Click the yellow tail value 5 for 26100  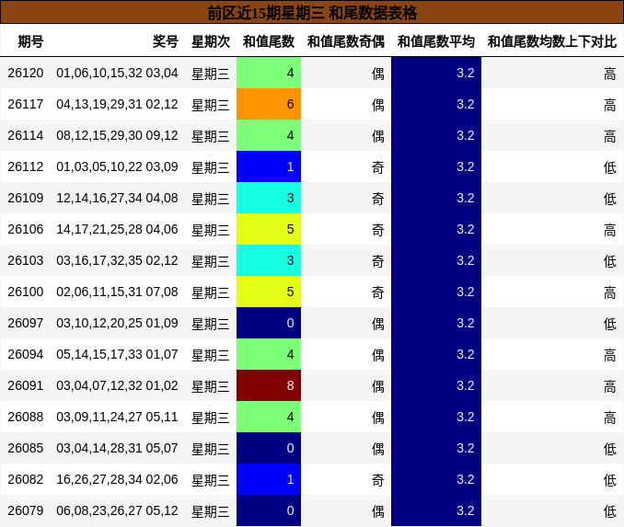tap(269, 292)
